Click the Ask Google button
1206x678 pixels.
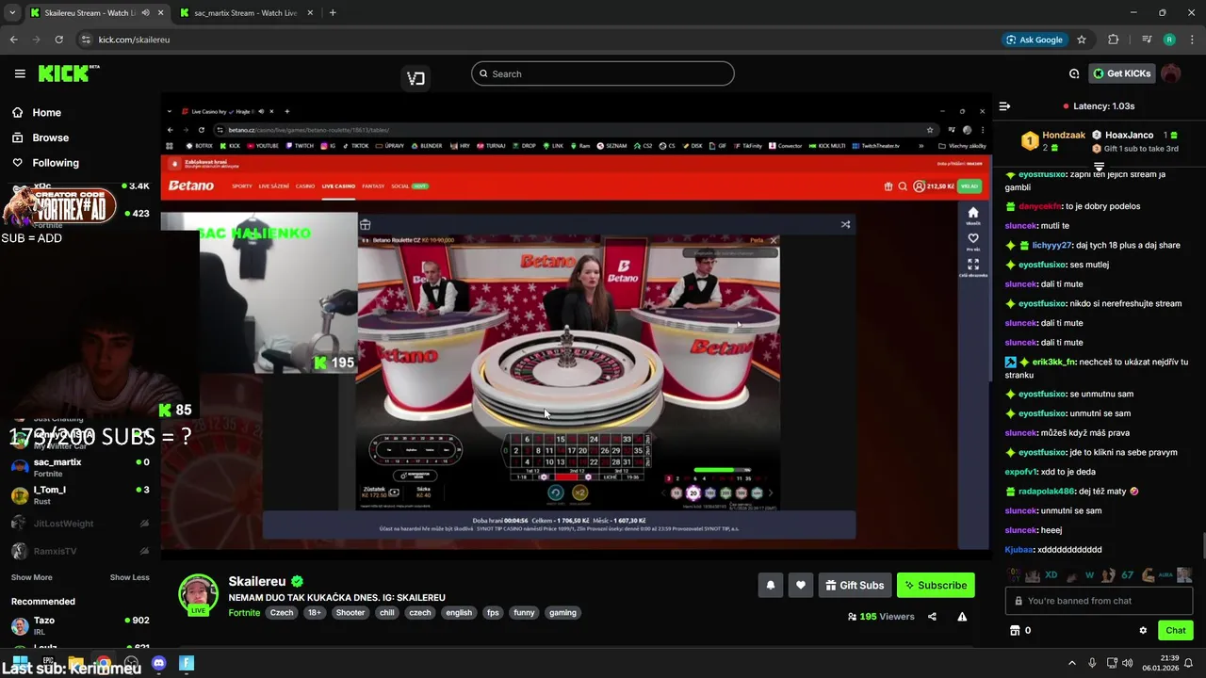point(1034,40)
